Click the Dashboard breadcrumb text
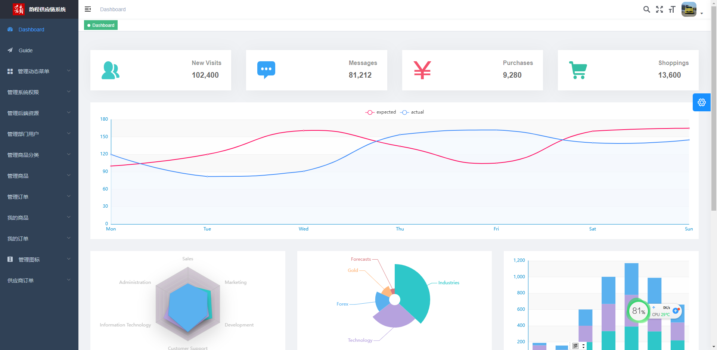The height and width of the screenshot is (350, 717). click(x=113, y=9)
